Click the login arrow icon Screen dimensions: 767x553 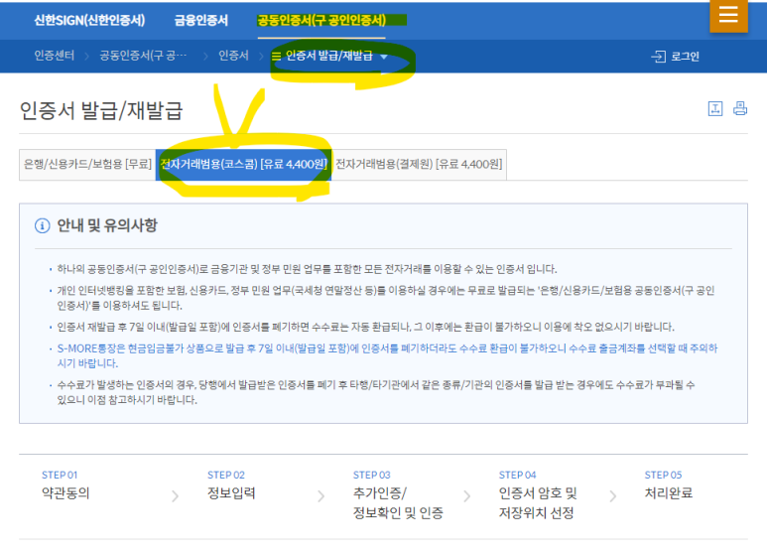click(x=659, y=57)
